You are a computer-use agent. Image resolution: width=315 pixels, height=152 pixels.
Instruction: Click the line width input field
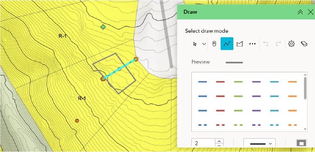pos(203,144)
